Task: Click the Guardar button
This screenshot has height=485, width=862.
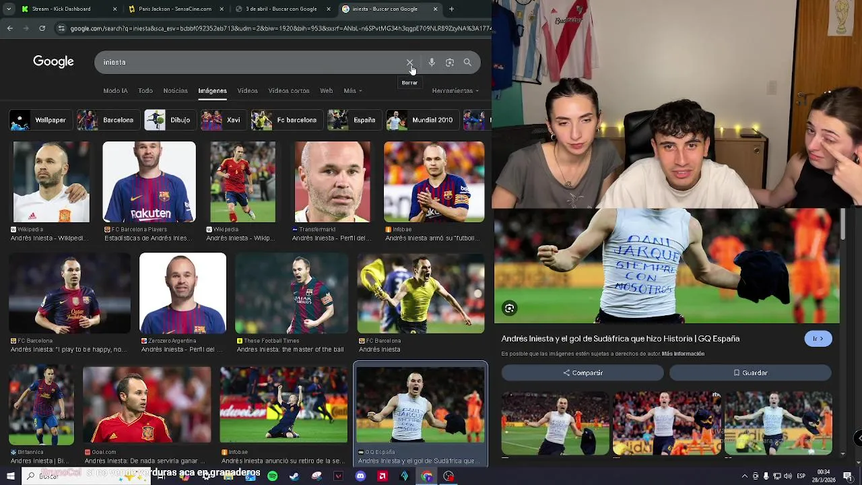Action: (x=750, y=373)
